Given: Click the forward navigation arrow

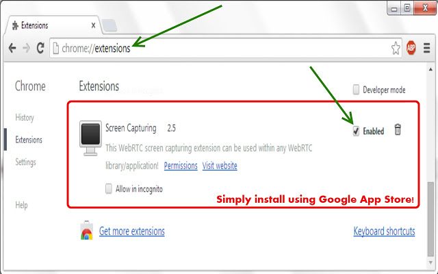Looking at the screenshot, I should coord(26,48).
